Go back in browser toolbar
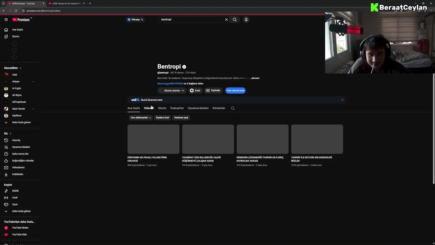435x245 pixels. click(3, 11)
